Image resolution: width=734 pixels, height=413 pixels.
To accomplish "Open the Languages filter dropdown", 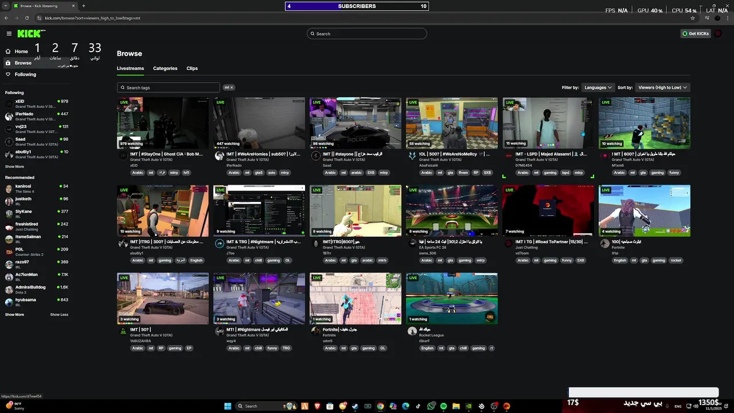I will 598,88.
